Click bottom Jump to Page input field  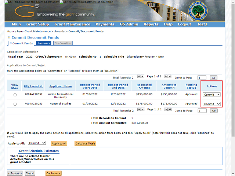point(202,111)
